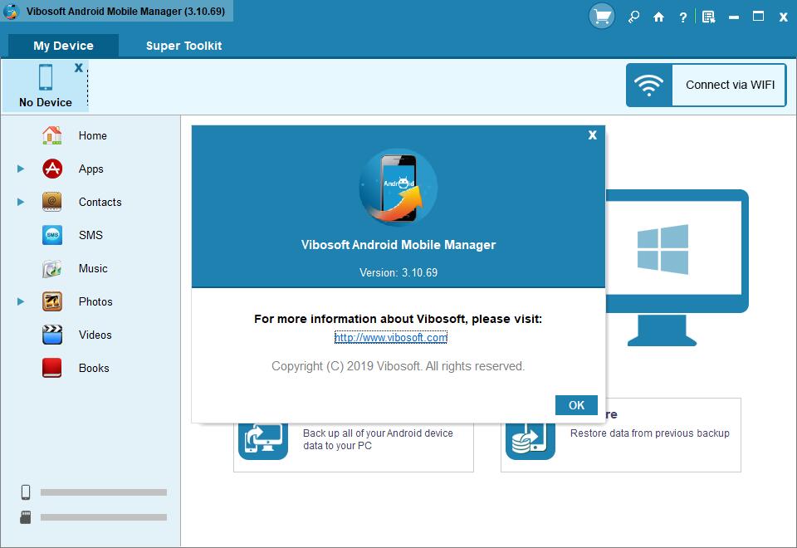Screen dimensions: 797x548
Task: Minimize the Vibosoft window
Action: tap(733, 17)
